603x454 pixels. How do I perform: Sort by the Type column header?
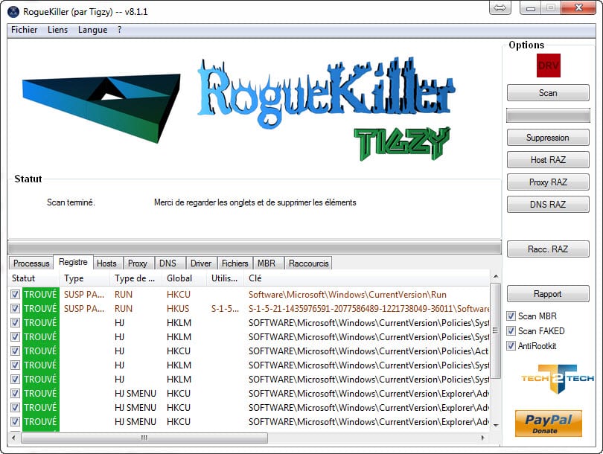[x=85, y=278]
